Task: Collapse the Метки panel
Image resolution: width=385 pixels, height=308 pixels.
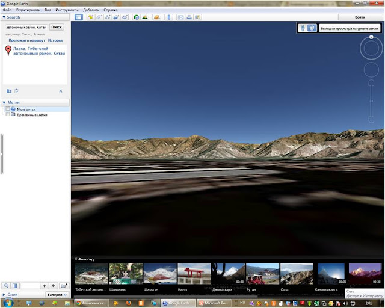Action: coord(4,102)
